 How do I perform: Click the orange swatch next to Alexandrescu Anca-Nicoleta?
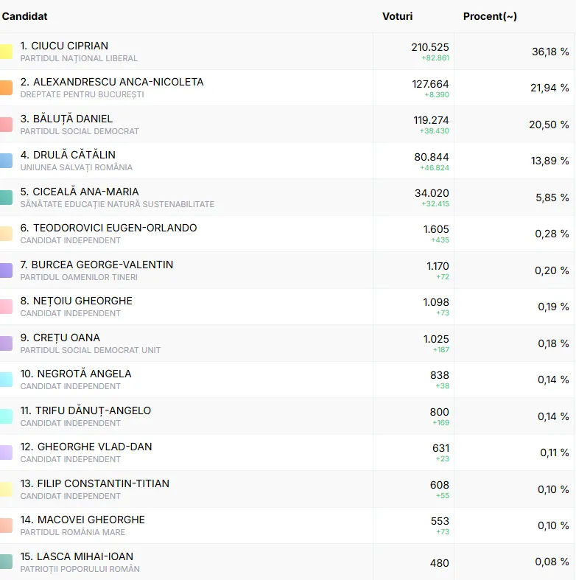click(x=6, y=88)
